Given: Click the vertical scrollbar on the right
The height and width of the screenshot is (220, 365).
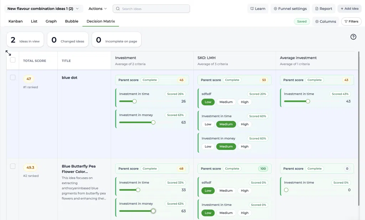Looking at the screenshot, I should click(359, 129).
